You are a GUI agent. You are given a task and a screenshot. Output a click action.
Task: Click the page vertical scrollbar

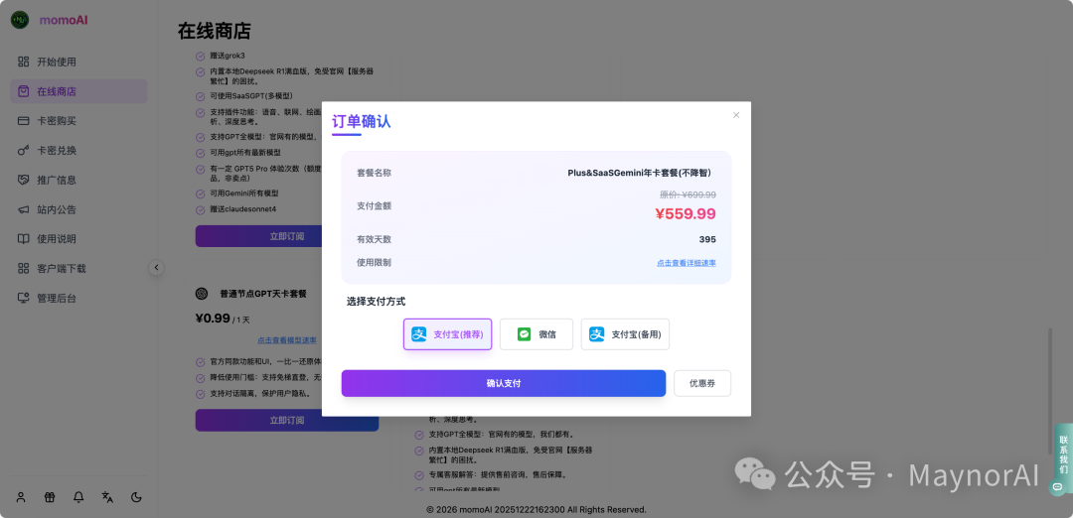tap(1050, 391)
